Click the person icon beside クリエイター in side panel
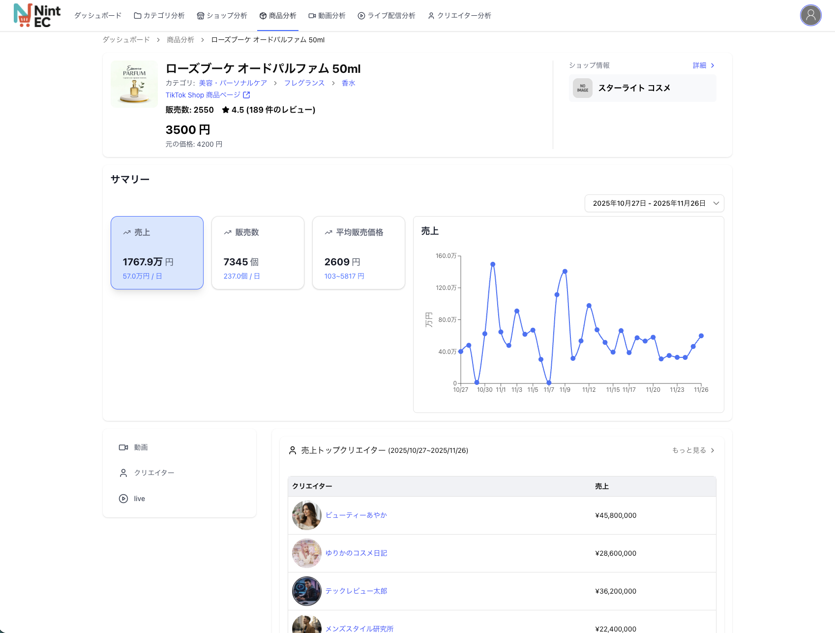This screenshot has width=835, height=633. [123, 473]
